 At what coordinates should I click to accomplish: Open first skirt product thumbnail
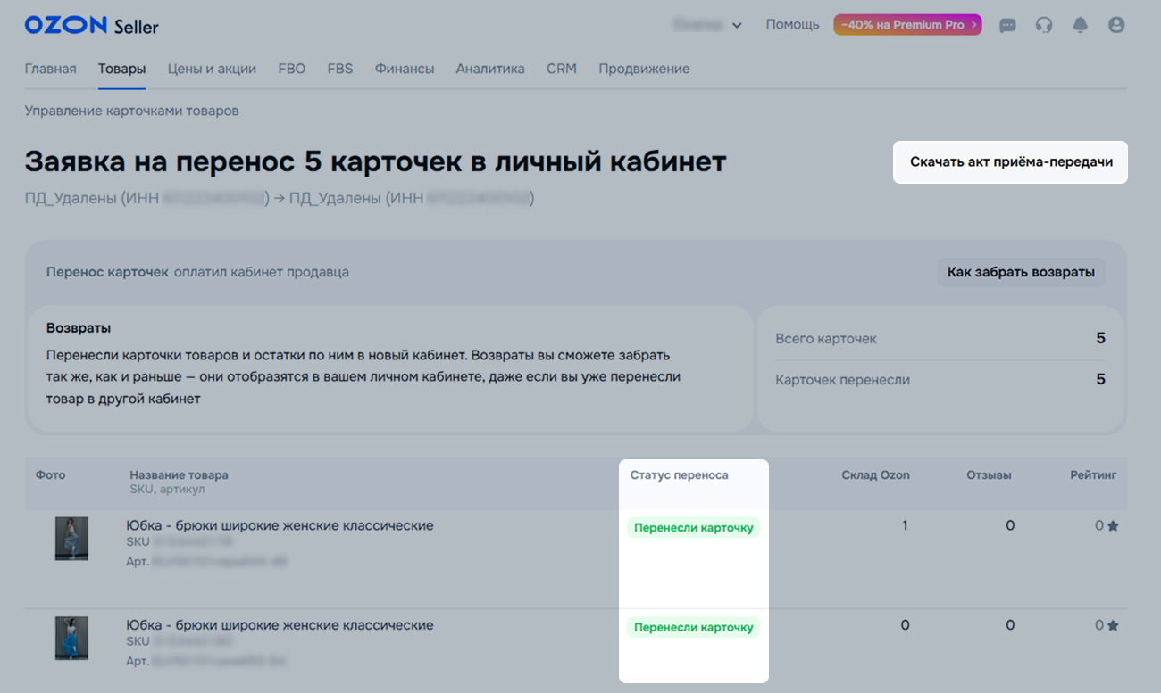(x=71, y=538)
